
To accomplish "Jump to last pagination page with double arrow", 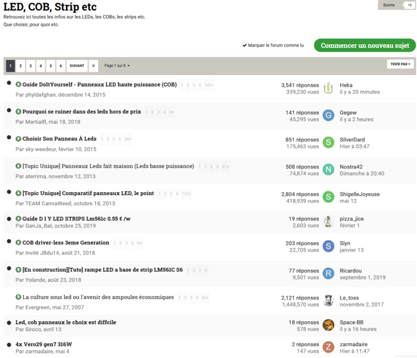I will tap(93, 66).
